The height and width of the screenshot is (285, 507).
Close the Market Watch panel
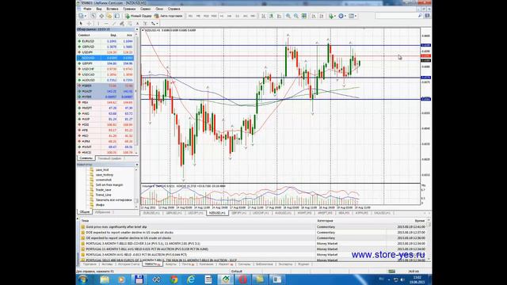137,29
